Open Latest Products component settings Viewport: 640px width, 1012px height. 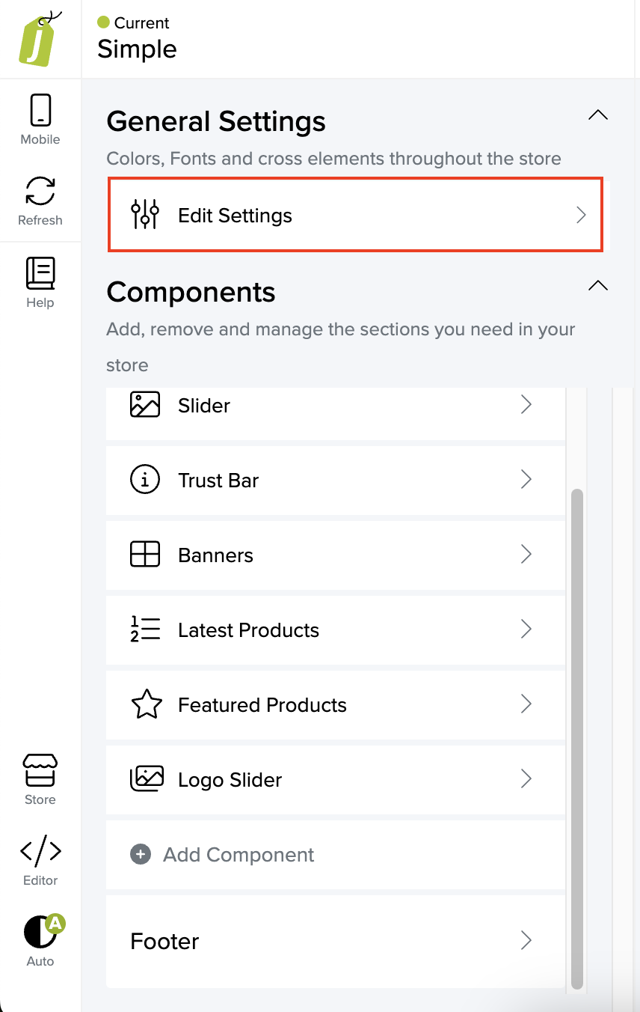335,630
